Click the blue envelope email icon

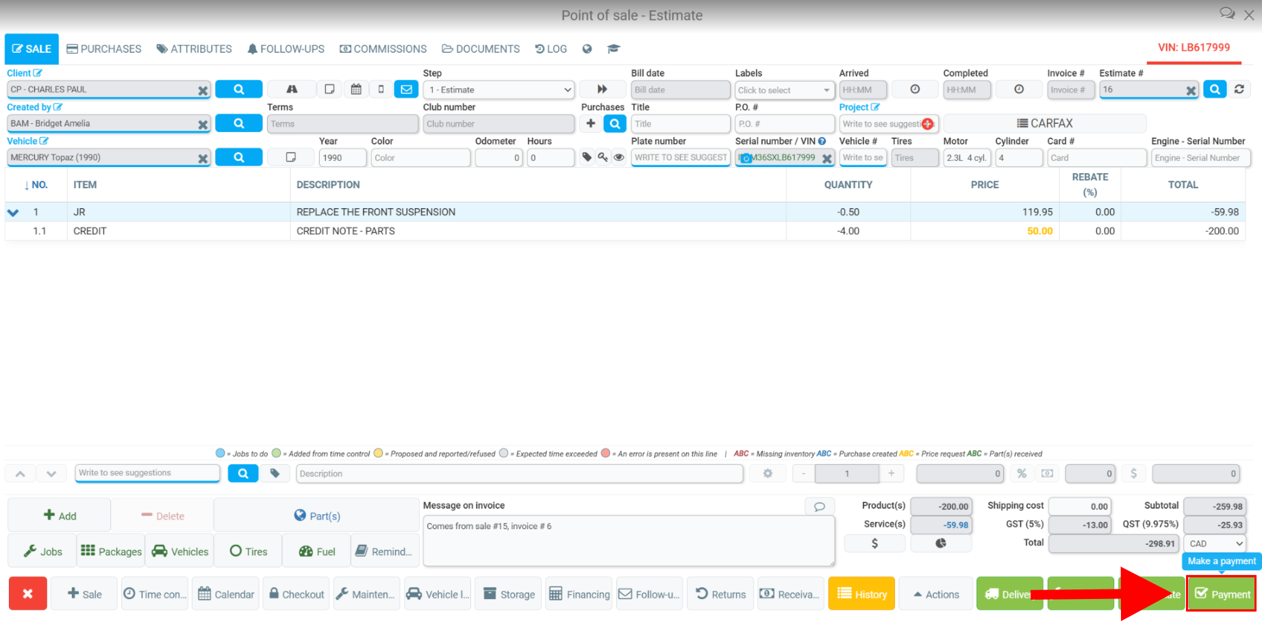point(406,89)
